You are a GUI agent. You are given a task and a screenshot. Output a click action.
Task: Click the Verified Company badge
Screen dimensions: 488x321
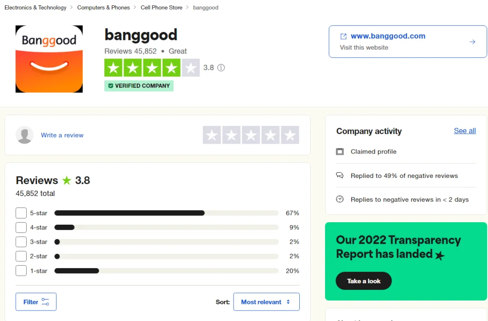[x=139, y=86]
